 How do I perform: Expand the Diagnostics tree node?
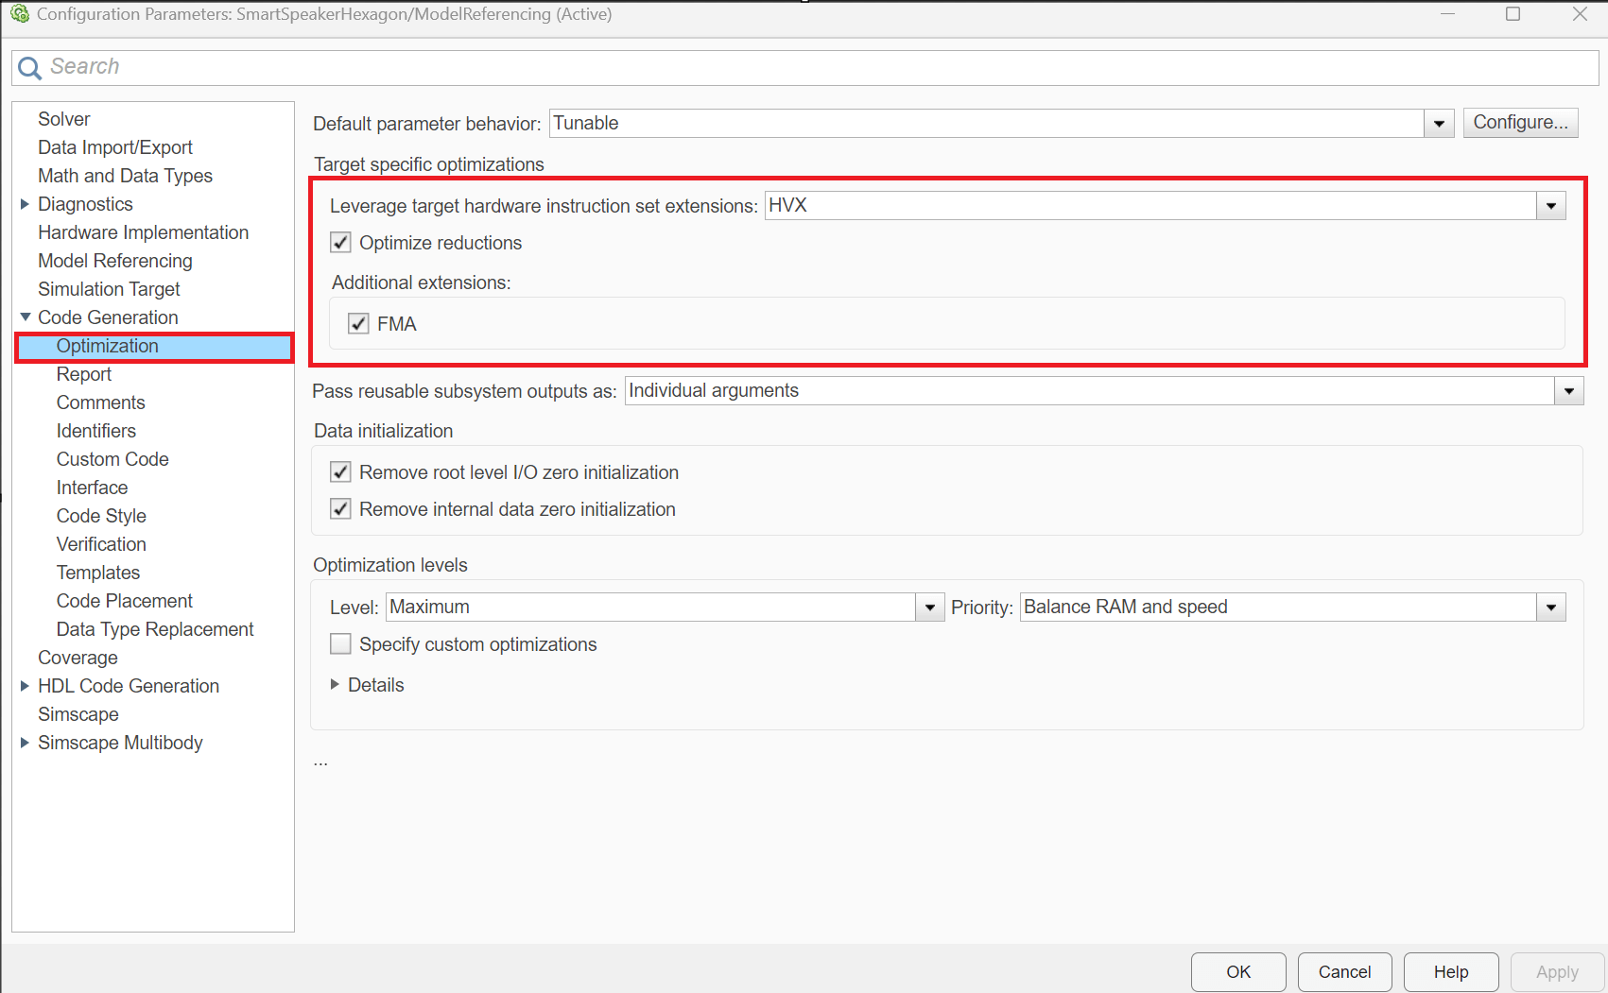pos(25,204)
